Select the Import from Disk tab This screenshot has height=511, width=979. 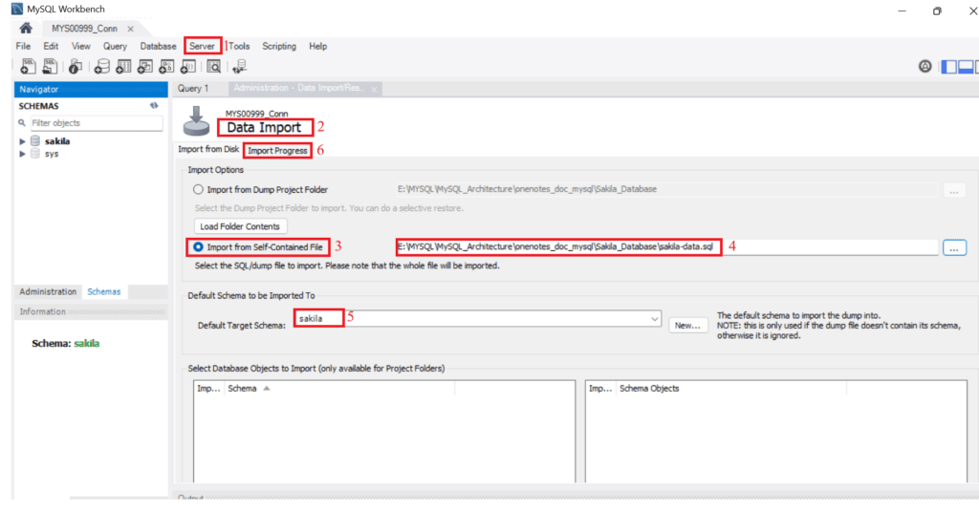pyautogui.click(x=208, y=149)
